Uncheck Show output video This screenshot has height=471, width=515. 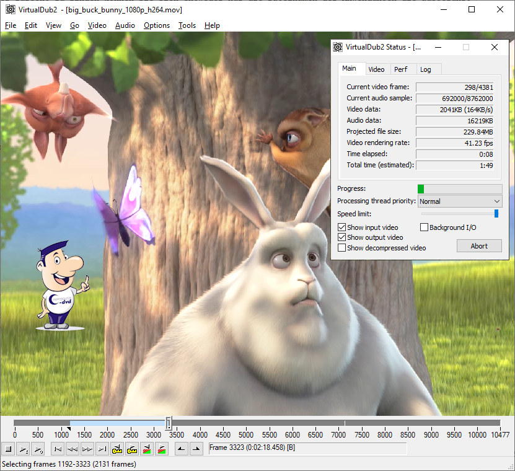(341, 237)
